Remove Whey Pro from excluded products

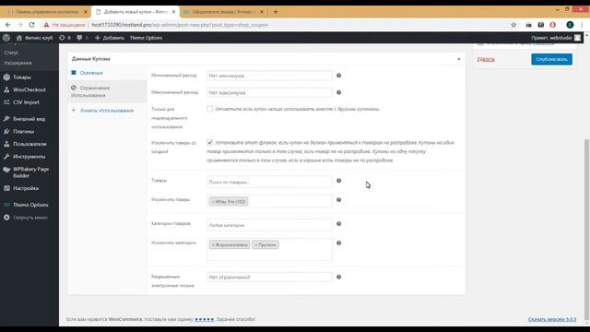213,202
